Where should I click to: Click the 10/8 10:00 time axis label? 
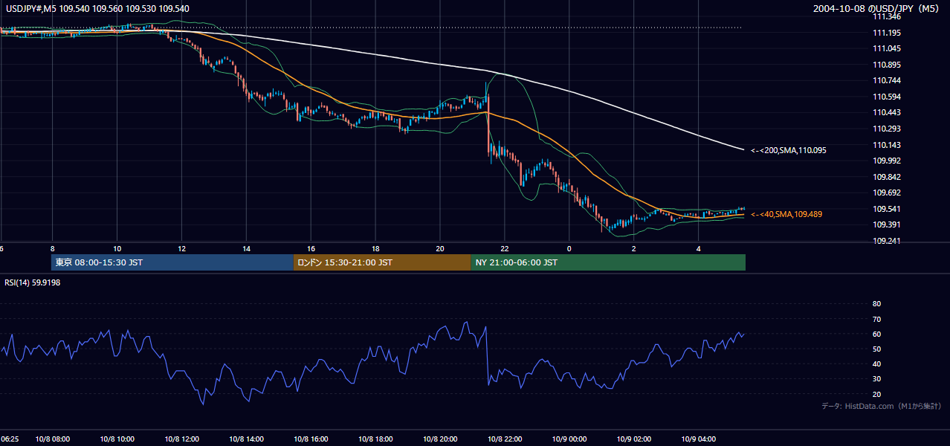(x=117, y=439)
